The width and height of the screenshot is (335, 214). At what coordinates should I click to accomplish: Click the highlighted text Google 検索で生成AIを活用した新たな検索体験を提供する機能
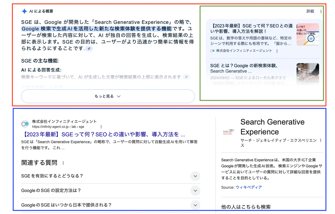[x=96, y=29]
